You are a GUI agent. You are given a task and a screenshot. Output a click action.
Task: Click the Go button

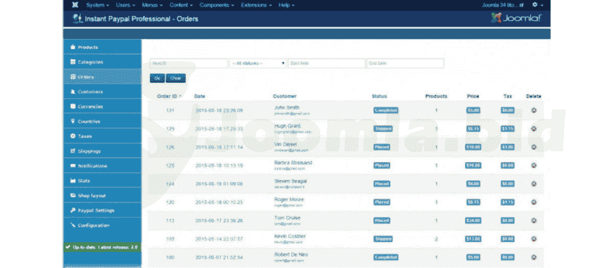[157, 78]
